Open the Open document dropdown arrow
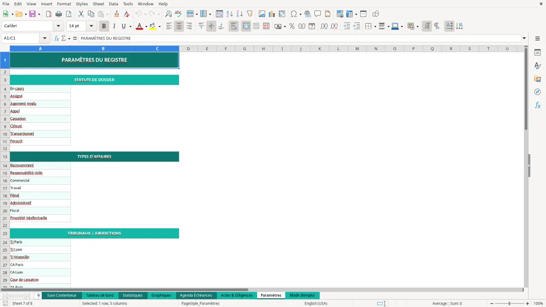Image resolution: width=546 pixels, height=307 pixels. tap(25, 14)
